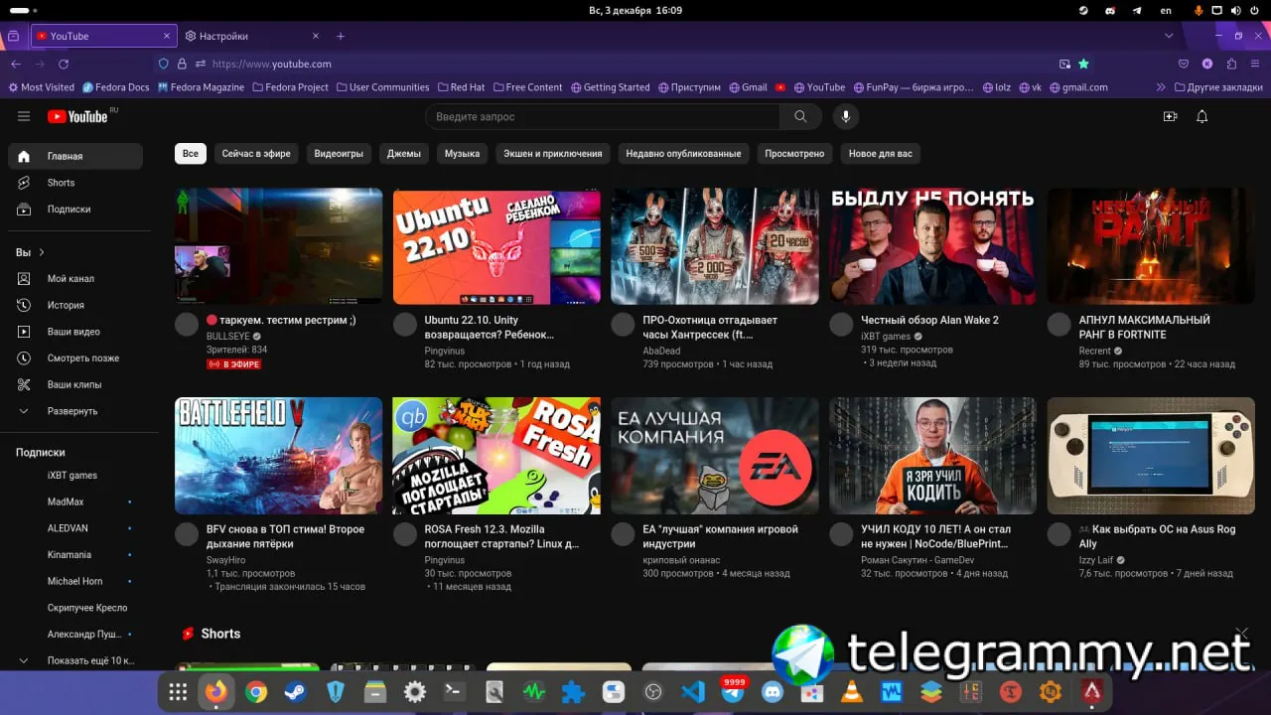Select the Новое для вас chip
Image resolution: width=1271 pixels, height=715 pixels.
(880, 154)
